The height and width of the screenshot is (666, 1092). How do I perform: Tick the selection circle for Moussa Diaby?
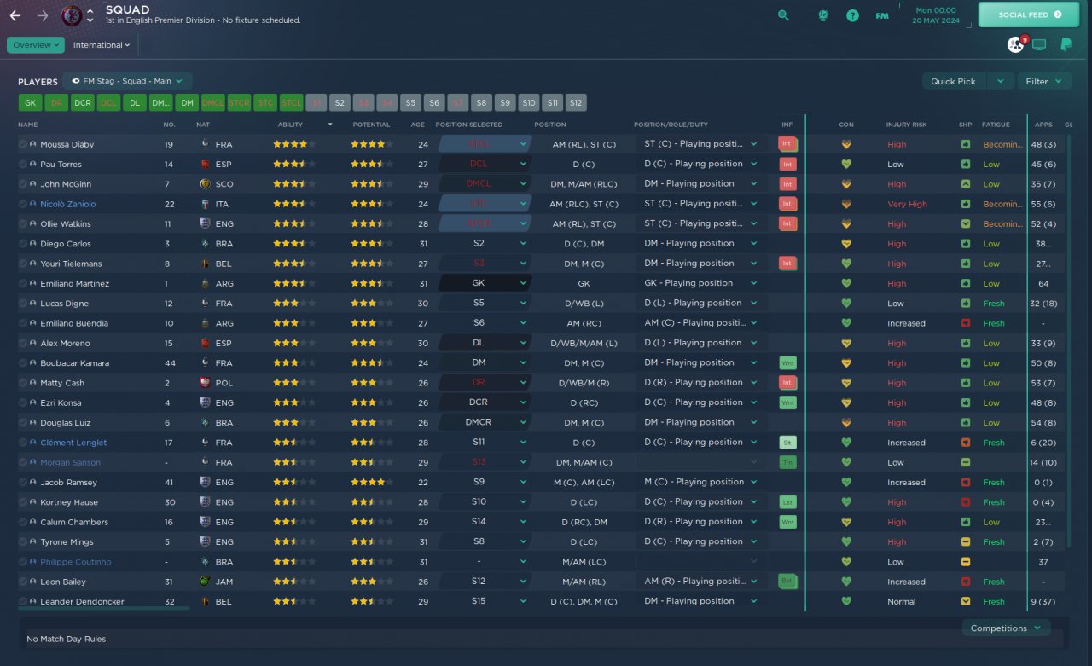pyautogui.click(x=23, y=144)
